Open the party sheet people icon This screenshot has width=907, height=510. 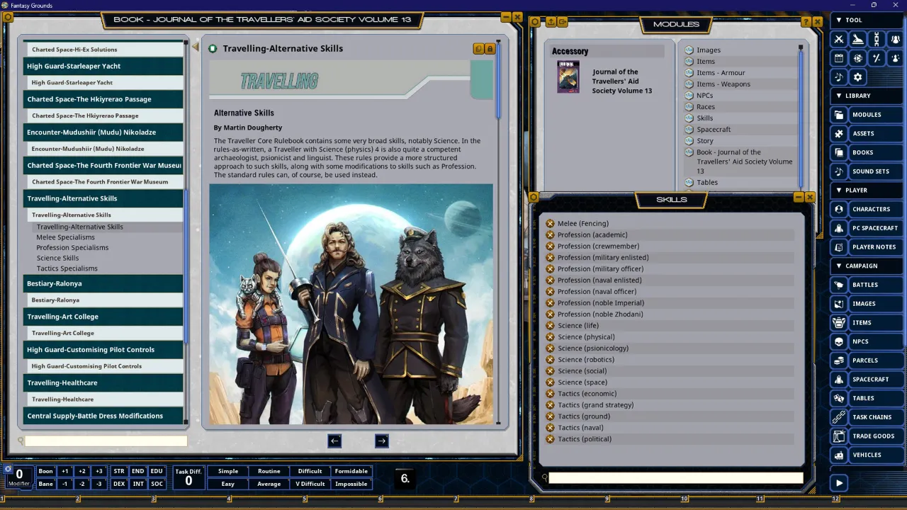896,39
